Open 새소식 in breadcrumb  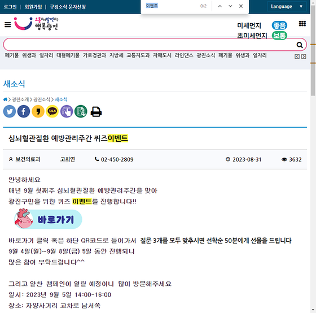61,99
